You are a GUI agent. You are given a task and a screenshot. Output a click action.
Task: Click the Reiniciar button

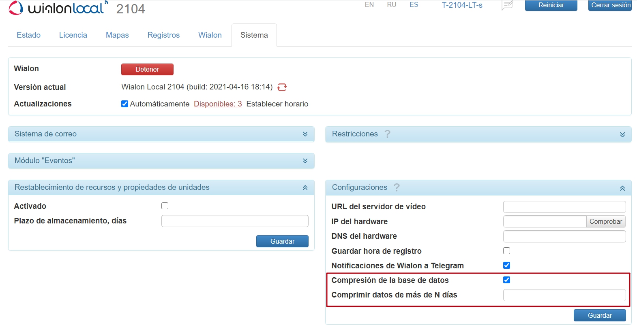(x=551, y=5)
